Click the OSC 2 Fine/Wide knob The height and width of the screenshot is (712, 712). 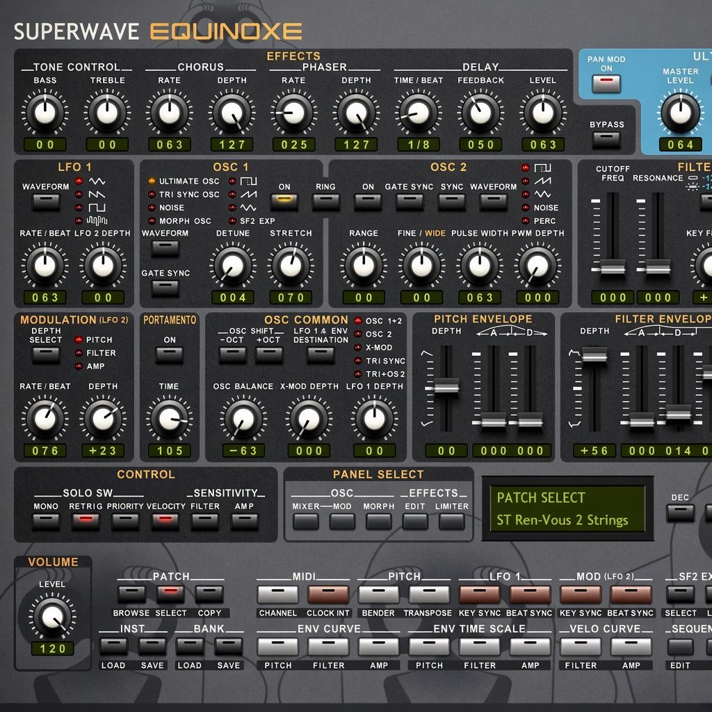point(421,266)
